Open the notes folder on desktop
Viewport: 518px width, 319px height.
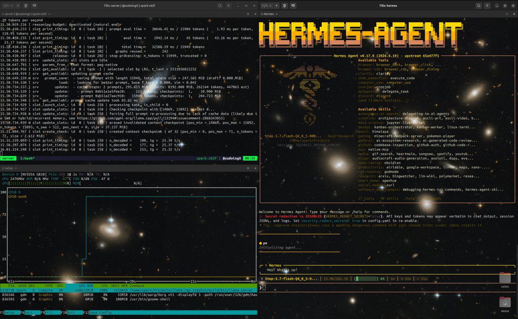(x=505, y=280)
